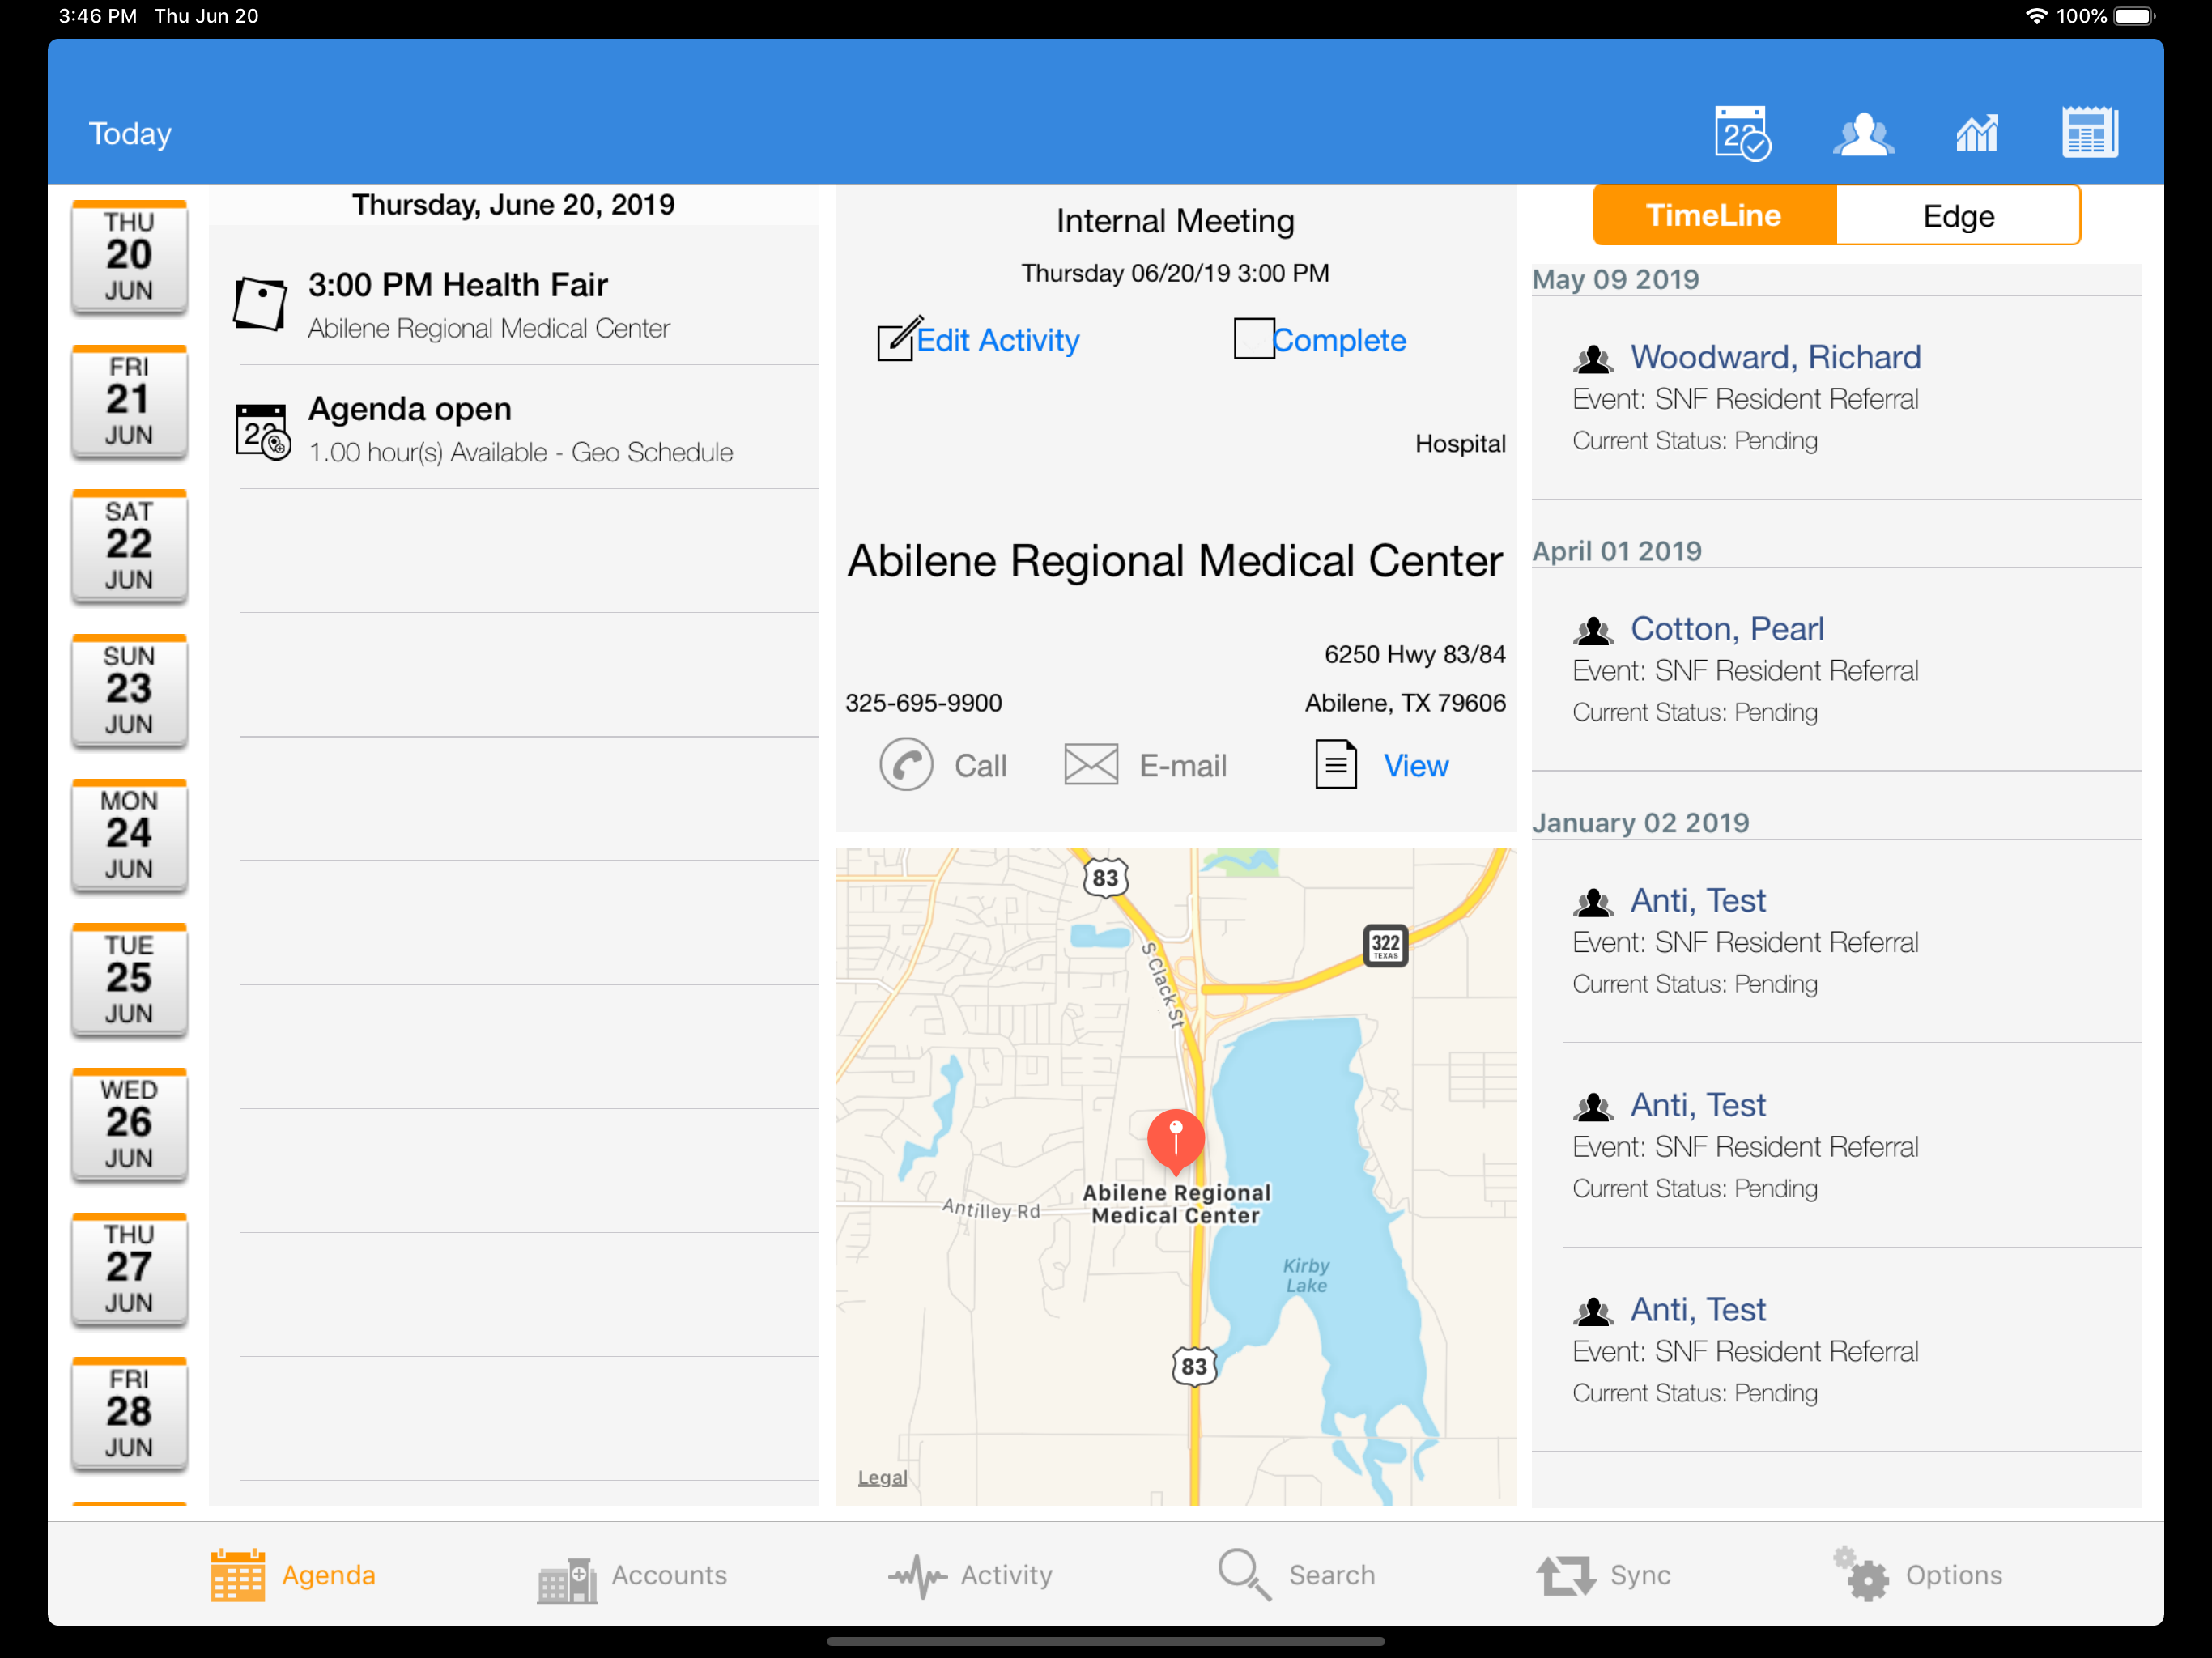Tap the Accounts building icon
2212x1658 pixels.
(x=567, y=1580)
